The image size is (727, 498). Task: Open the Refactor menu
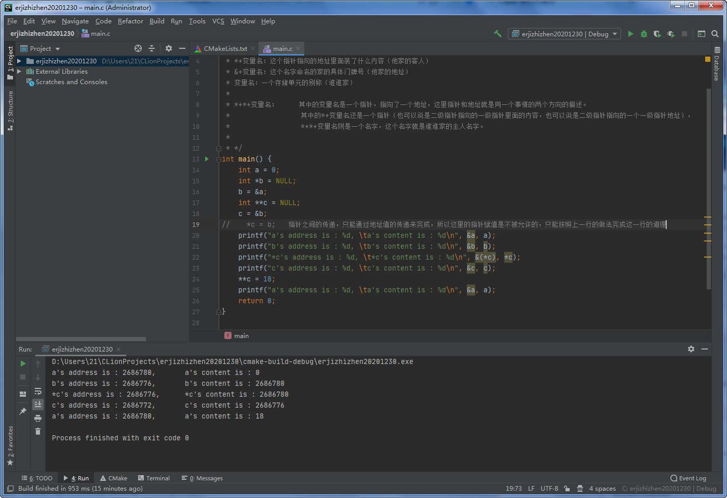(130, 21)
